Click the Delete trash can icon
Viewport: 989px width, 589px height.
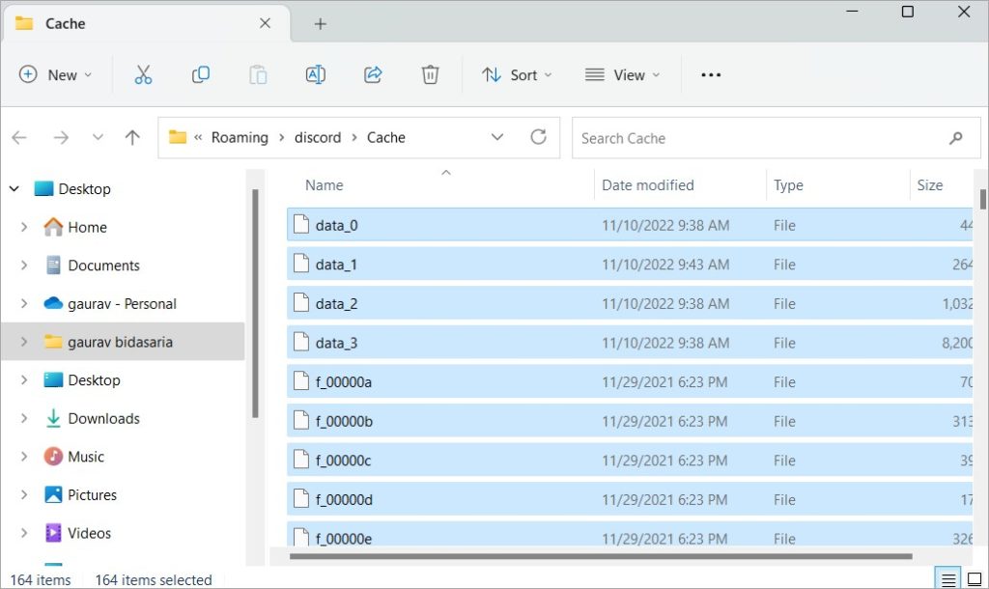tap(430, 75)
